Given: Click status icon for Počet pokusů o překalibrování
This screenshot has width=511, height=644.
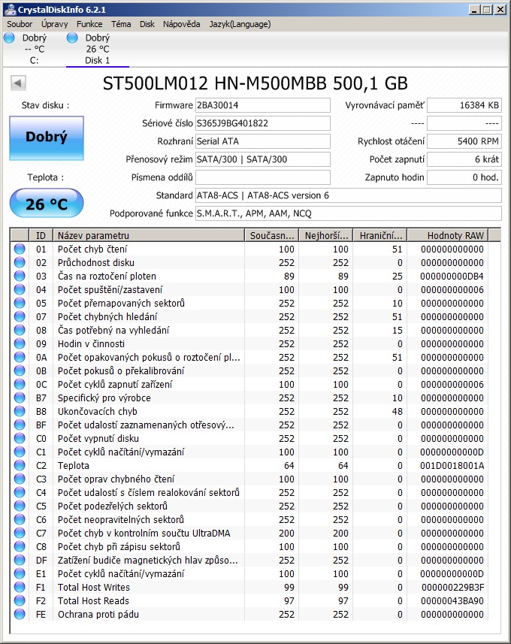Looking at the screenshot, I should (20, 371).
